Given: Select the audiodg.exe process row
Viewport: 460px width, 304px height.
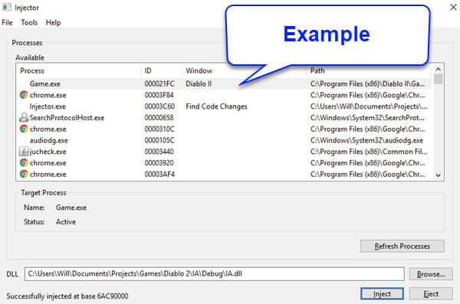Looking at the screenshot, I should pyautogui.click(x=223, y=140).
